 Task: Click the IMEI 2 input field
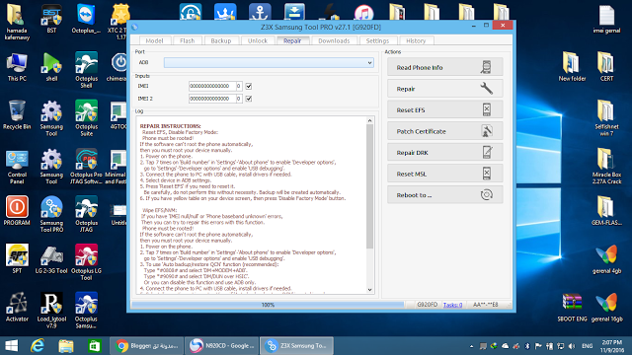(212, 99)
